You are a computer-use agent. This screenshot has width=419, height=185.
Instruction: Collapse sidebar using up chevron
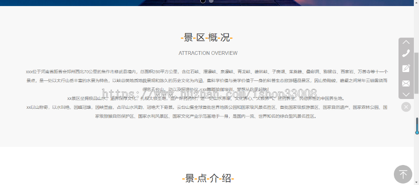[406, 42]
